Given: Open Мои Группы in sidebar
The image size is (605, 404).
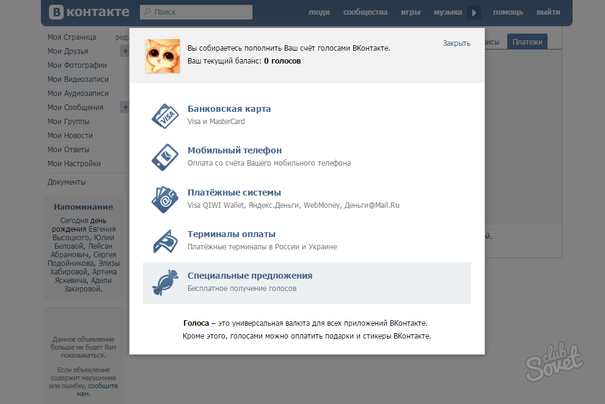Looking at the screenshot, I should [x=68, y=122].
